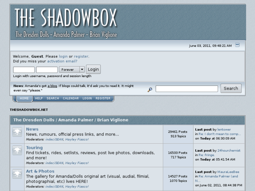Click the News board status icon
The image size is (255, 191).
pos(17,132)
